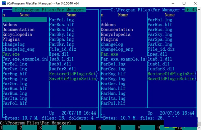The height and width of the screenshot is (130, 201).
Task: Click the 16:45 clock in corner
Action: point(191,10)
